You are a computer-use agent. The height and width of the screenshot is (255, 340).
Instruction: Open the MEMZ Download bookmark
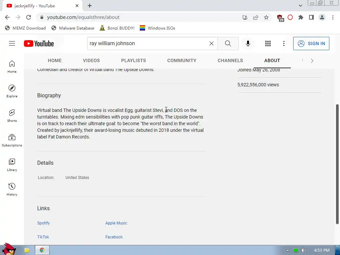tap(25, 28)
